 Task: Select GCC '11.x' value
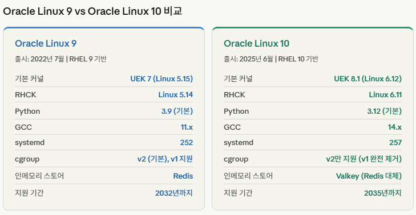(x=187, y=127)
